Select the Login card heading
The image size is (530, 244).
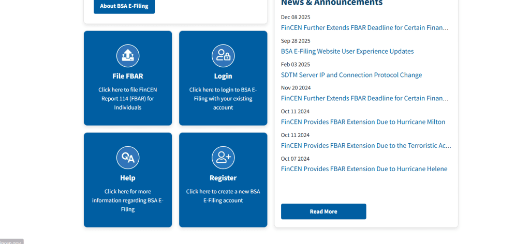point(223,76)
